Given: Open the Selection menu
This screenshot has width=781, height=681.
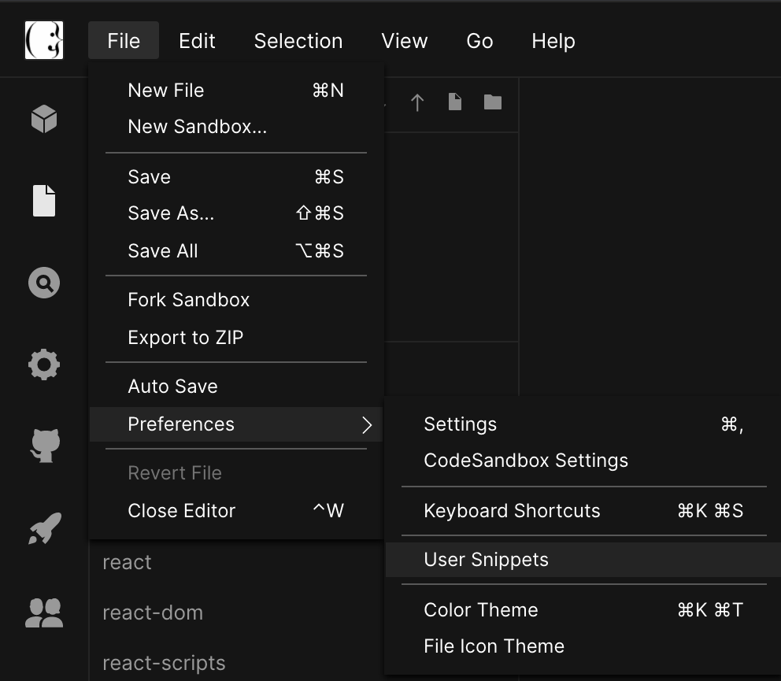Looking at the screenshot, I should click(298, 40).
